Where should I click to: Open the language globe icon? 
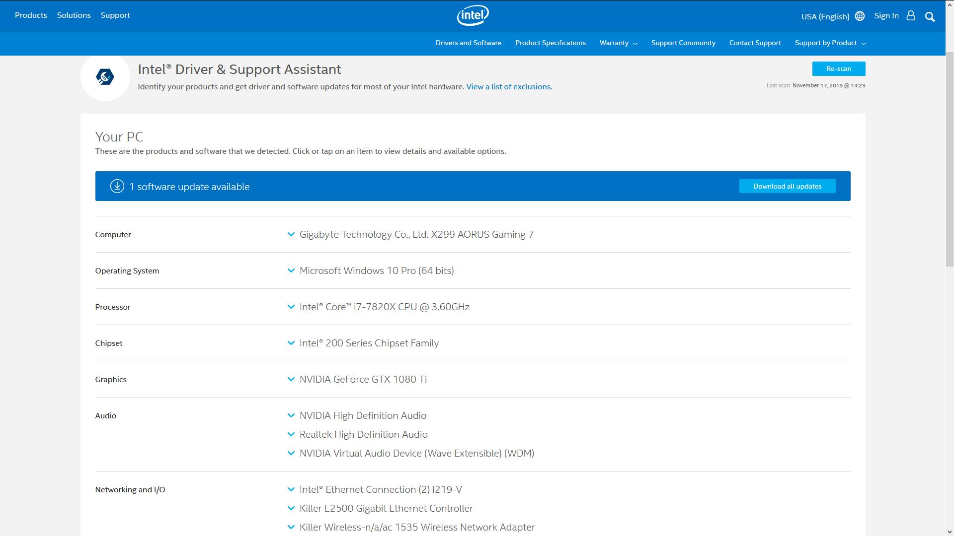860,16
